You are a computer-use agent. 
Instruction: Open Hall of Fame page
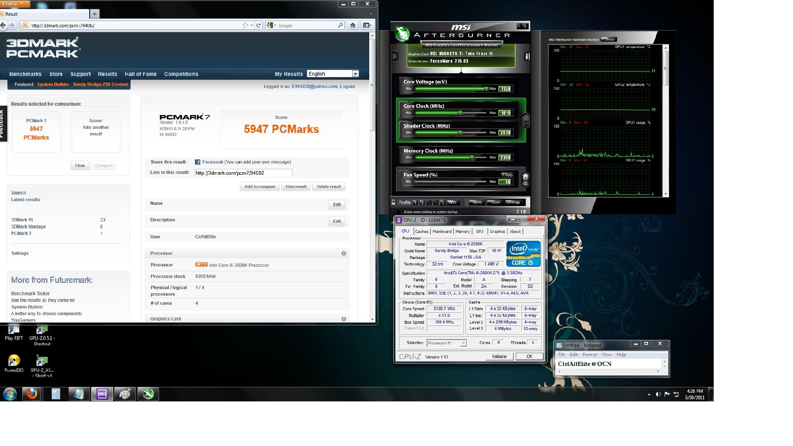[x=140, y=74]
